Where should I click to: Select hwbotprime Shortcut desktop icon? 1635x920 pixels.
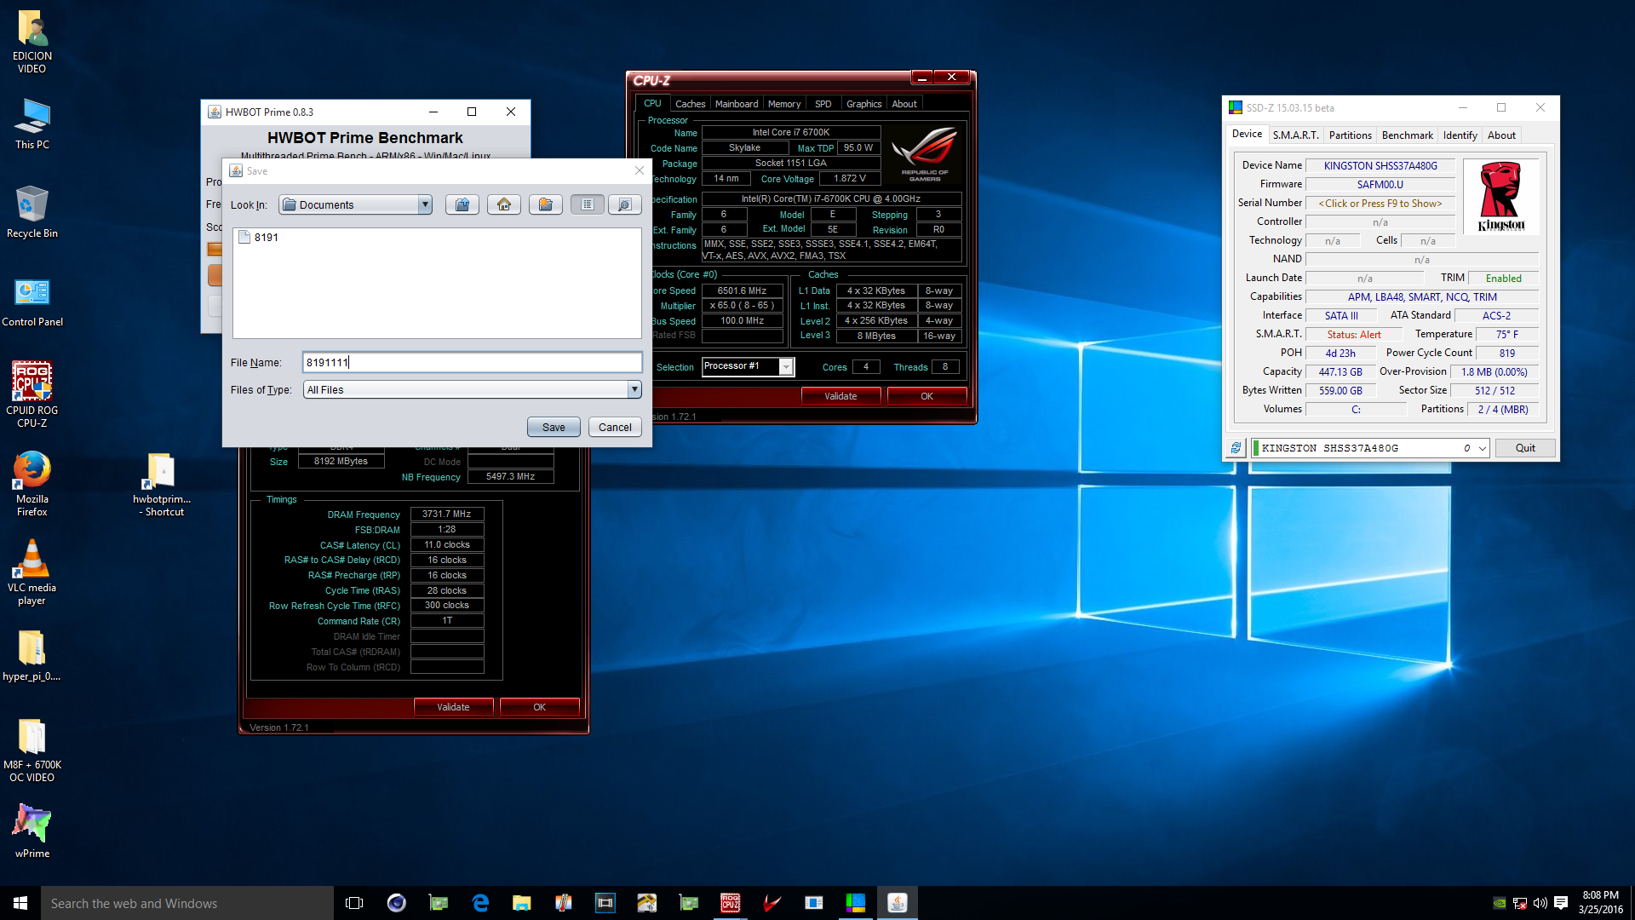pos(162,484)
